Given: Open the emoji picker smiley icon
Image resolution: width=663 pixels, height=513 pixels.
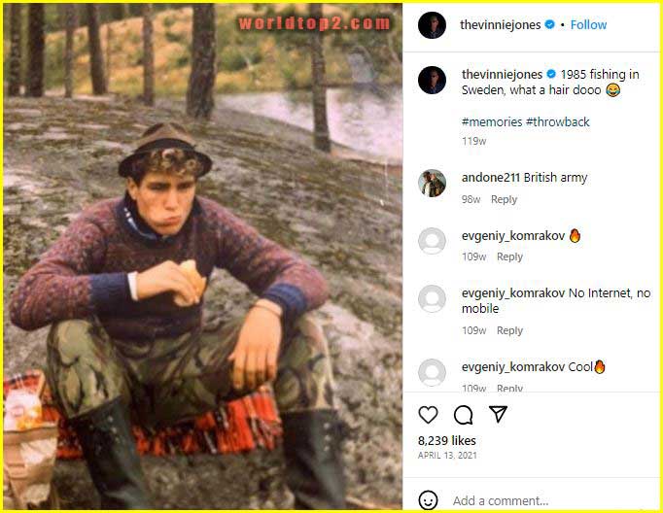Looking at the screenshot, I should (x=428, y=500).
